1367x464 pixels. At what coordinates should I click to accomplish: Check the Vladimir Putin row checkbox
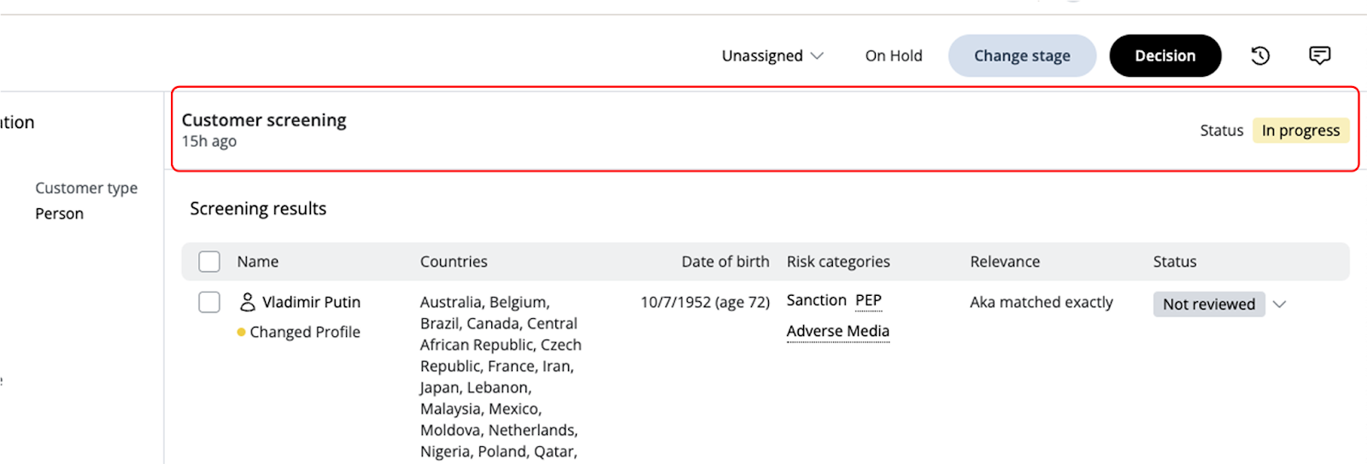[x=209, y=302]
